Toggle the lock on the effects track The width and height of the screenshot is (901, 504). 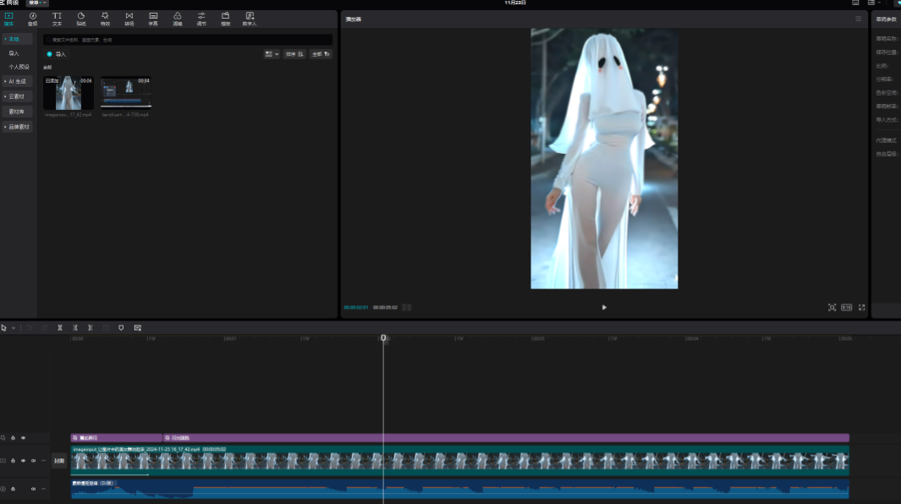13,438
